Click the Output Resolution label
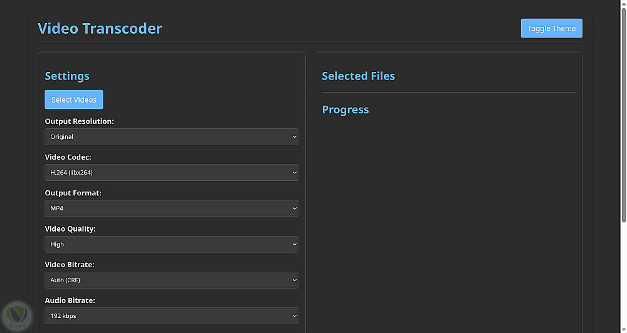This screenshot has height=333, width=627. [79, 121]
